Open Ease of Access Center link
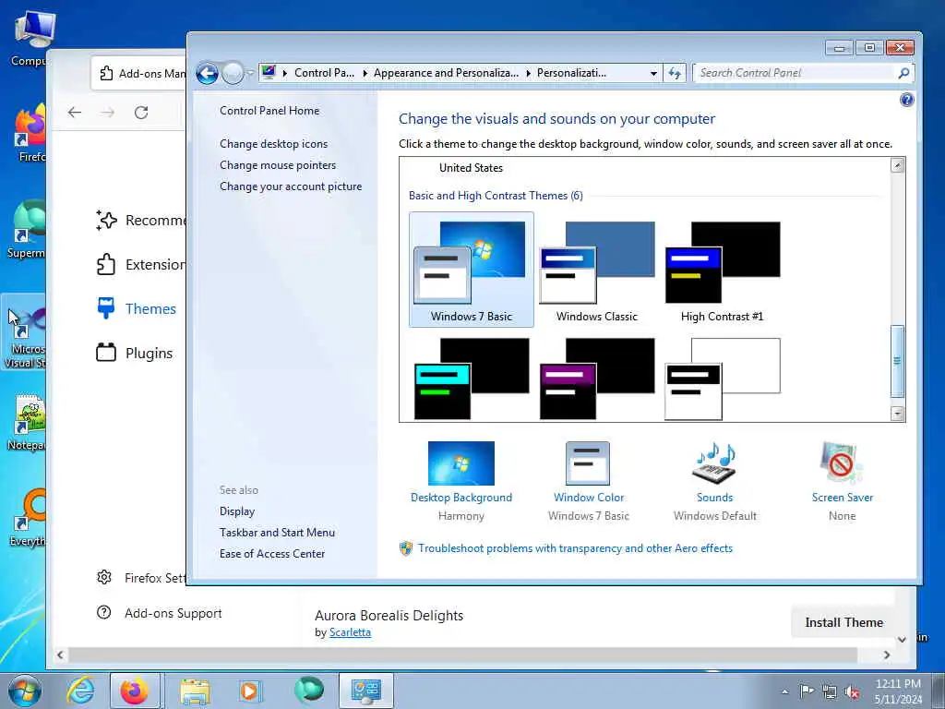This screenshot has height=709, width=945. (x=272, y=554)
